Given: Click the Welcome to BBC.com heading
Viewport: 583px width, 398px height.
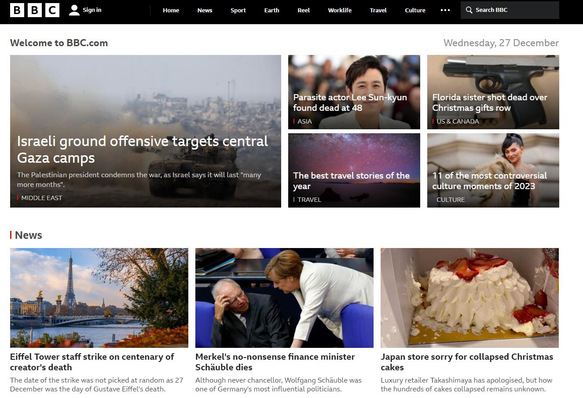Looking at the screenshot, I should (x=59, y=43).
